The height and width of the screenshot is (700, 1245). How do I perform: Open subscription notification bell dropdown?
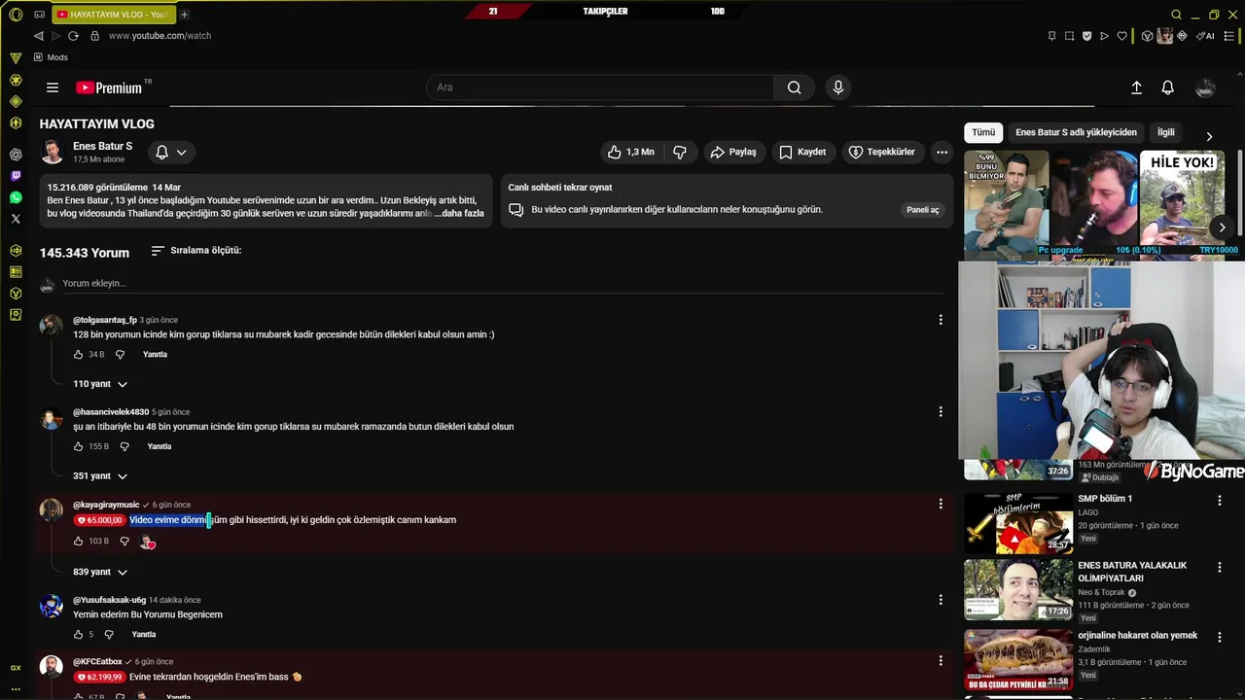pyautogui.click(x=171, y=152)
